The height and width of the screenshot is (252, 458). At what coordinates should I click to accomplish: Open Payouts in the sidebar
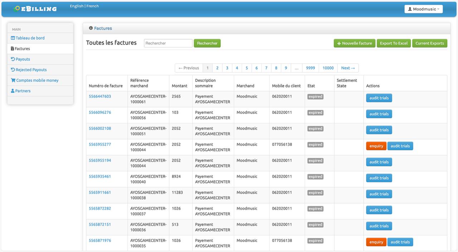coord(20,59)
